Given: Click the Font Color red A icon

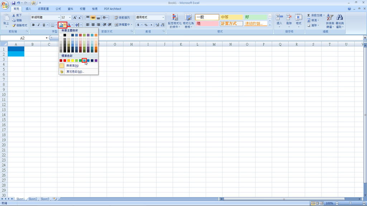Looking at the screenshot, I should coord(69,25).
